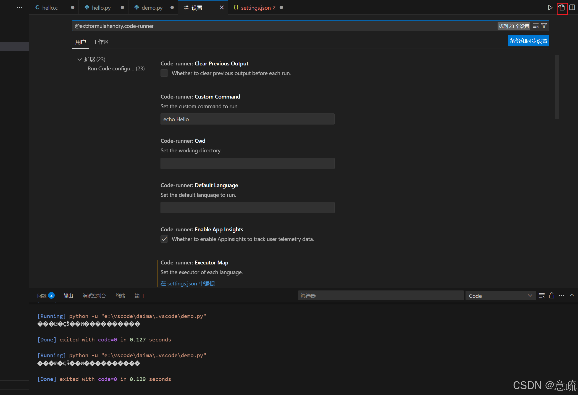Clear output panel with the clear icon

[x=542, y=296]
